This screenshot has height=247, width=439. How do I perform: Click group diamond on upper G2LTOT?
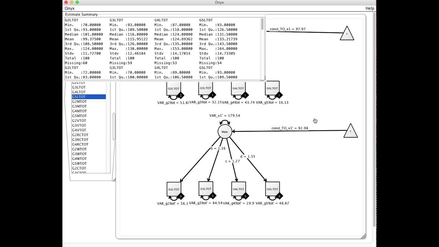point(181,95)
